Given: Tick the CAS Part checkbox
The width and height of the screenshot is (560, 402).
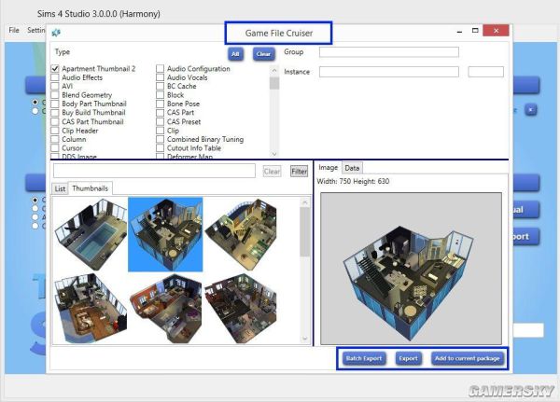Looking at the screenshot, I should 160,113.
